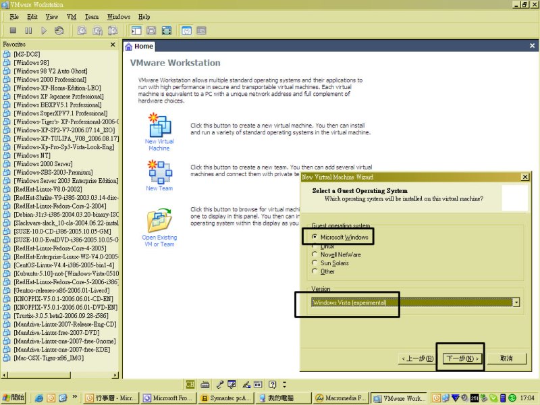Open the Windows menu

coord(119,17)
